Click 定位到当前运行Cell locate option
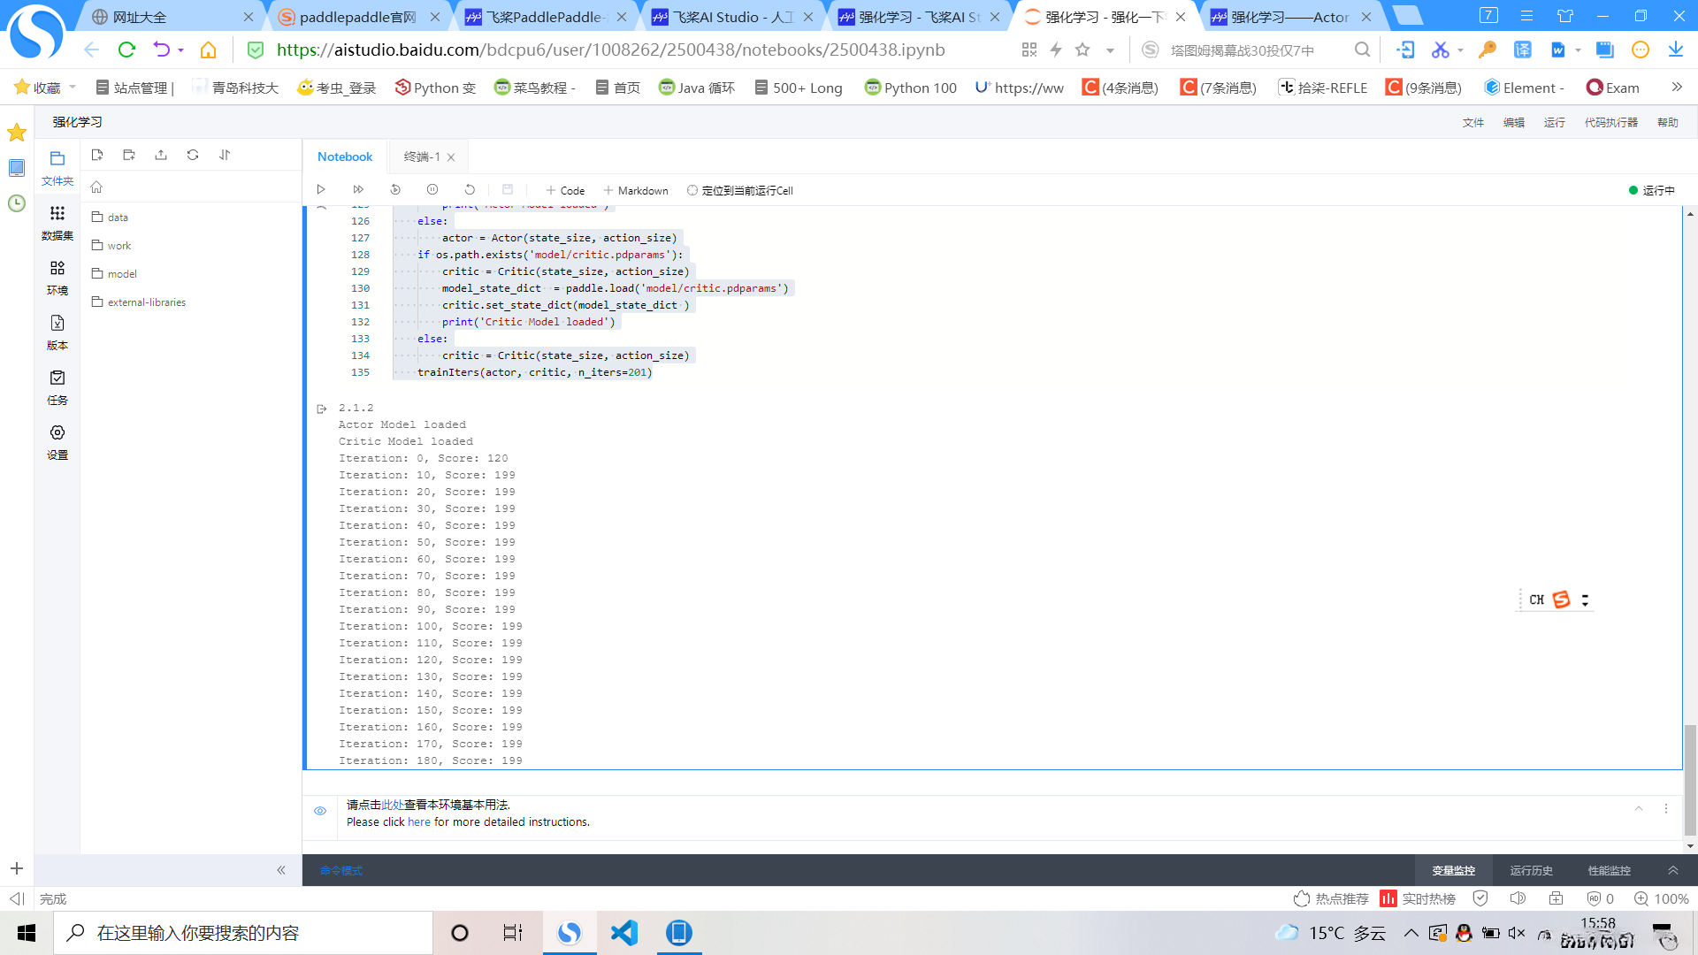The height and width of the screenshot is (955, 1698). tap(739, 191)
